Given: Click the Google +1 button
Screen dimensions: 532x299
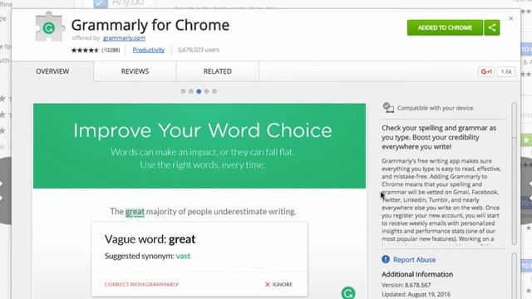Looking at the screenshot, I should [x=485, y=71].
